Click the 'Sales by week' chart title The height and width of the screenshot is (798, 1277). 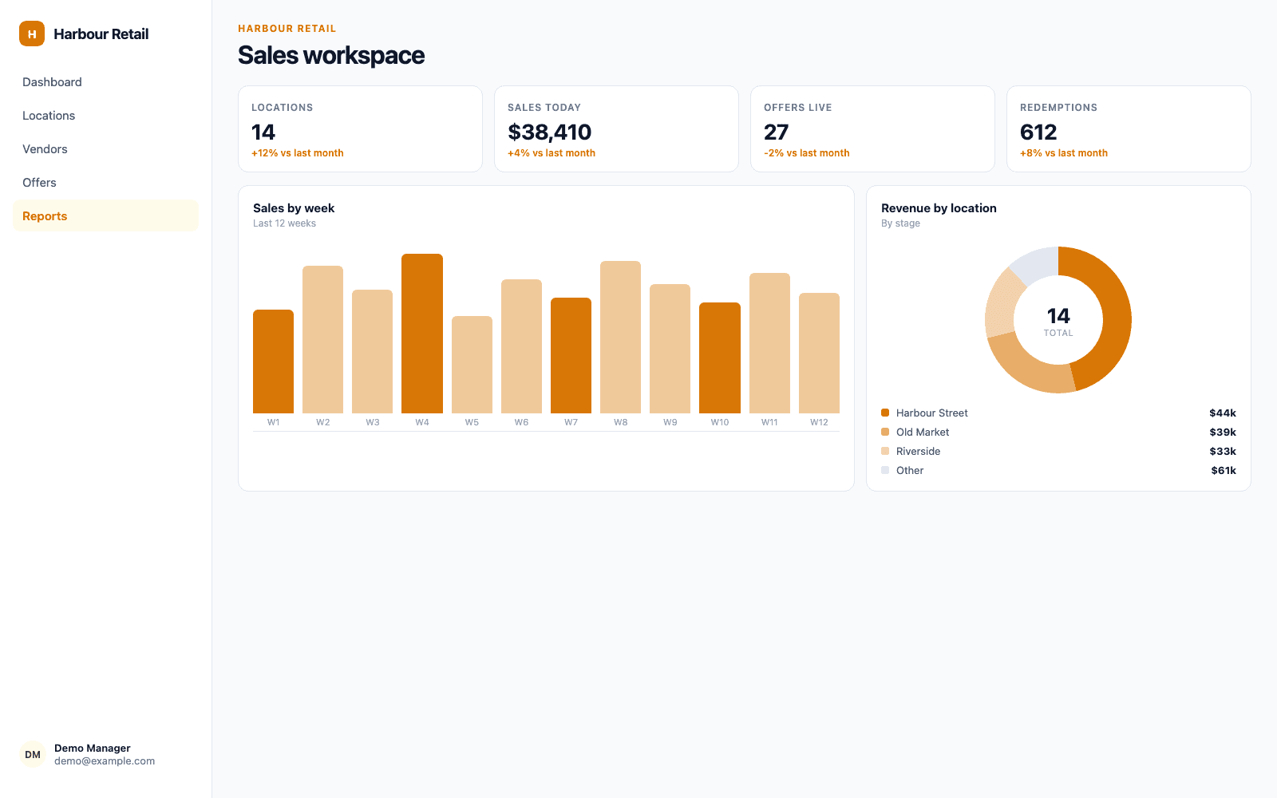pos(294,208)
